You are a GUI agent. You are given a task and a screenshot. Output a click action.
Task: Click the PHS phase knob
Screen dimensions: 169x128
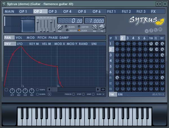[x=60, y=27]
